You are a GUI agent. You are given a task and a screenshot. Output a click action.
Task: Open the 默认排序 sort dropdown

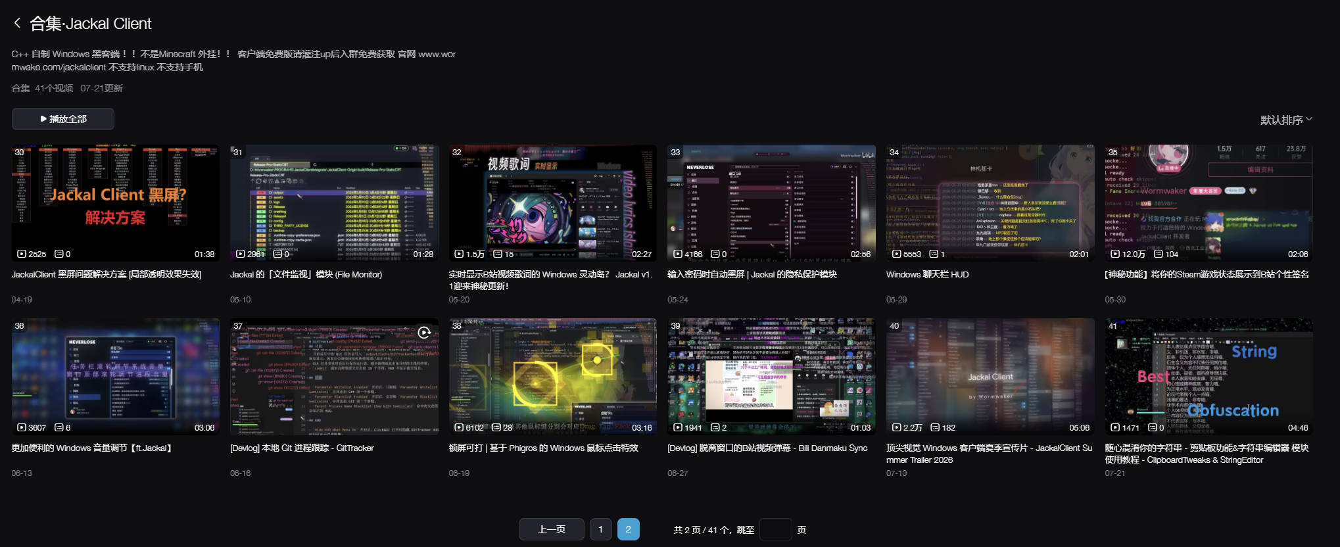[x=1286, y=120]
